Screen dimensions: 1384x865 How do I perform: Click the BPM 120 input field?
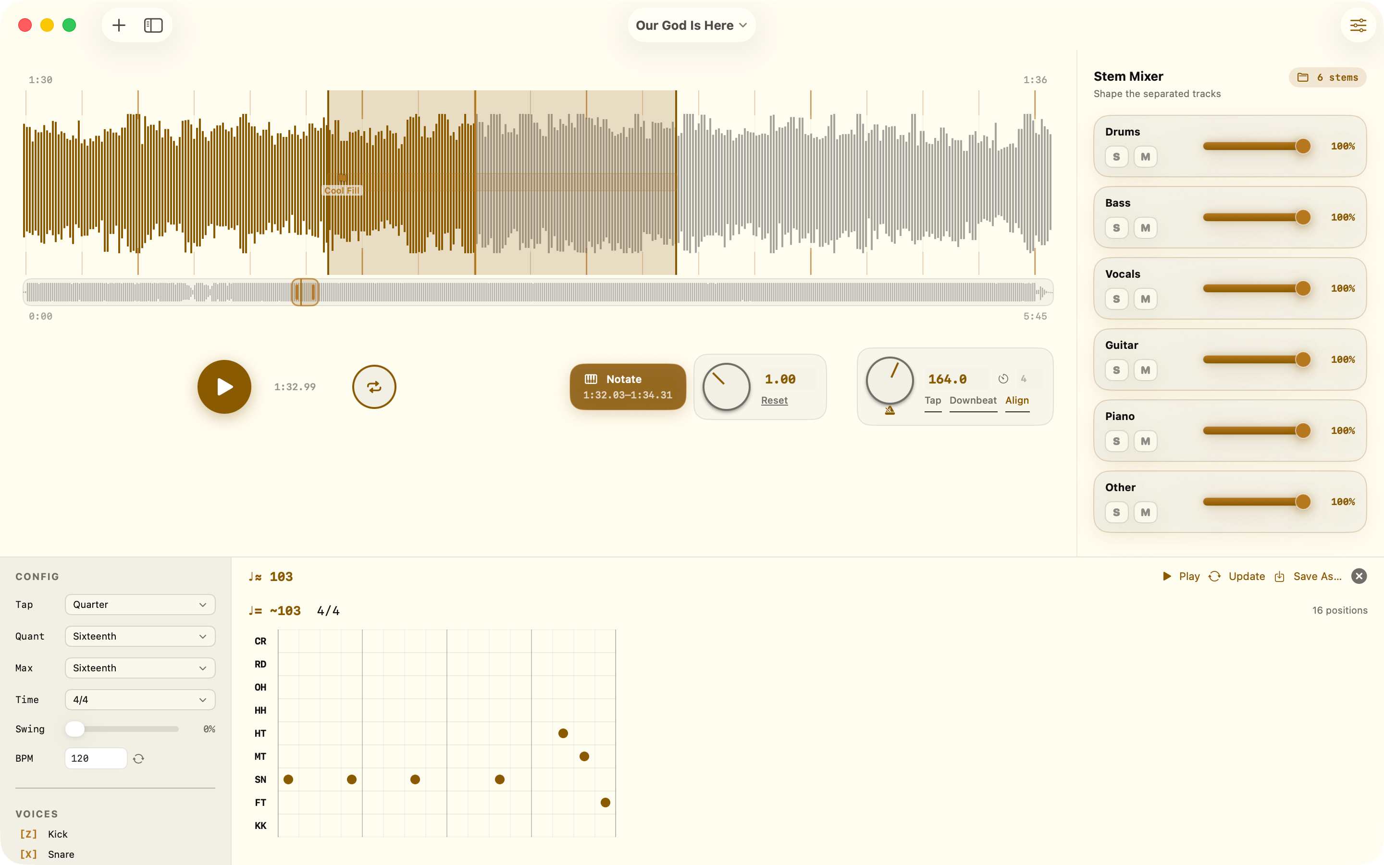(96, 759)
